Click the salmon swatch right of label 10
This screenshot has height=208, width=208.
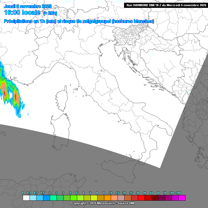click(x=114, y=198)
